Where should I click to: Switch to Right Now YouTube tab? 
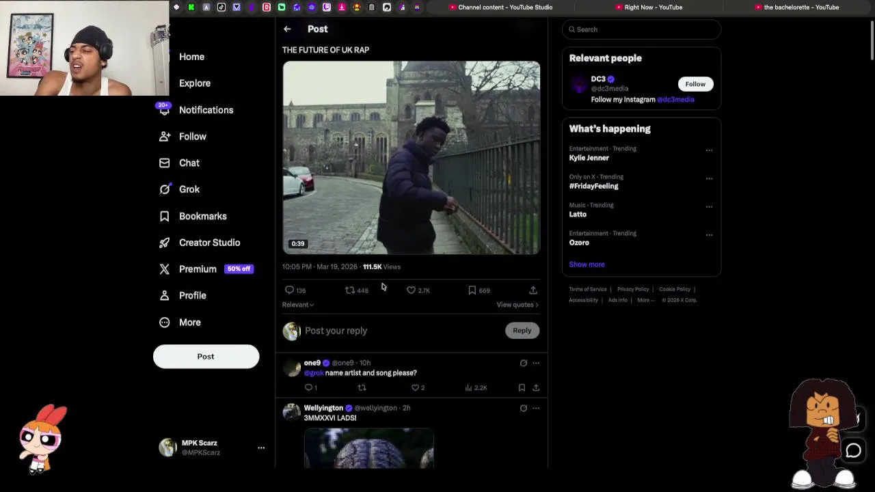point(649,8)
